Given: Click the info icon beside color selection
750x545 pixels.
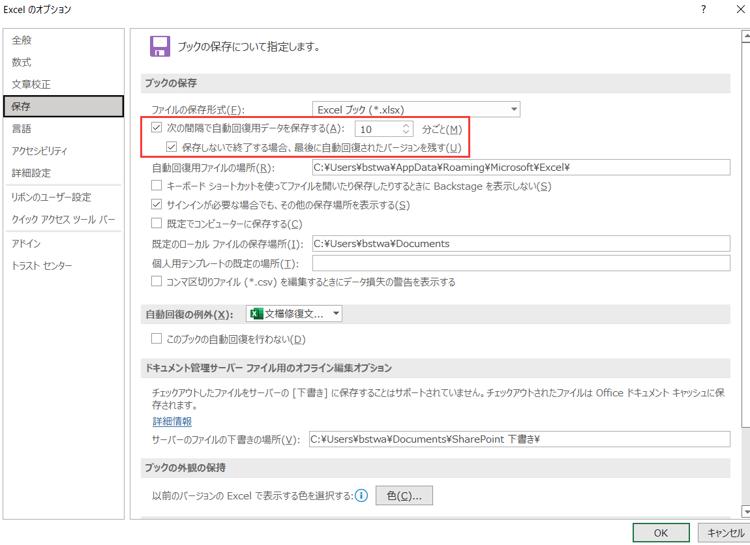Looking at the screenshot, I should 361,495.
